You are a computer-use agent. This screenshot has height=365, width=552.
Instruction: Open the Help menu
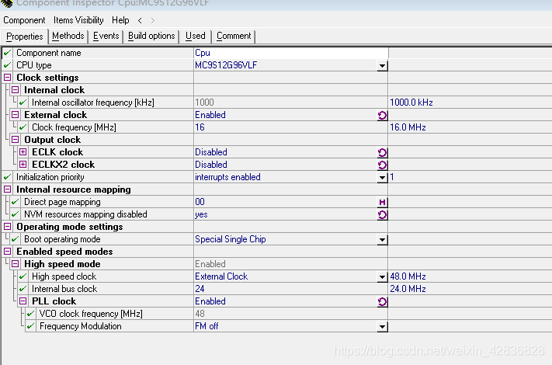(120, 20)
